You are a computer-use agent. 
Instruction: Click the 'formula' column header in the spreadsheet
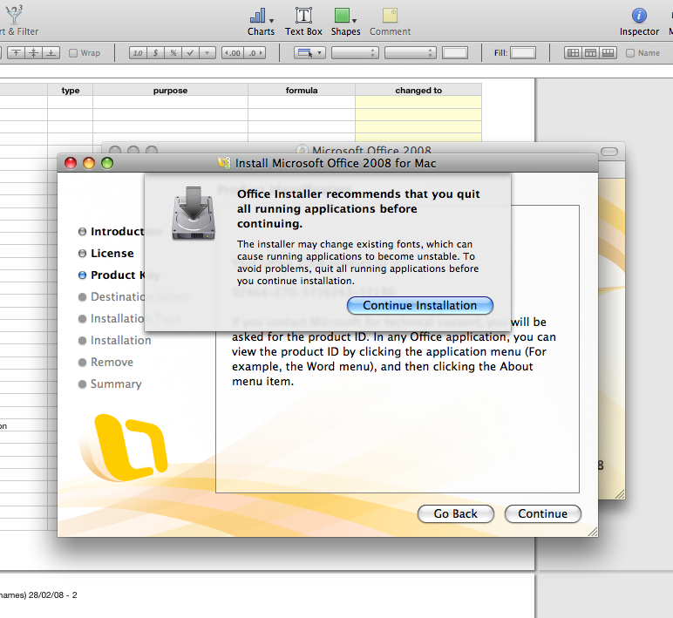pyautogui.click(x=302, y=90)
